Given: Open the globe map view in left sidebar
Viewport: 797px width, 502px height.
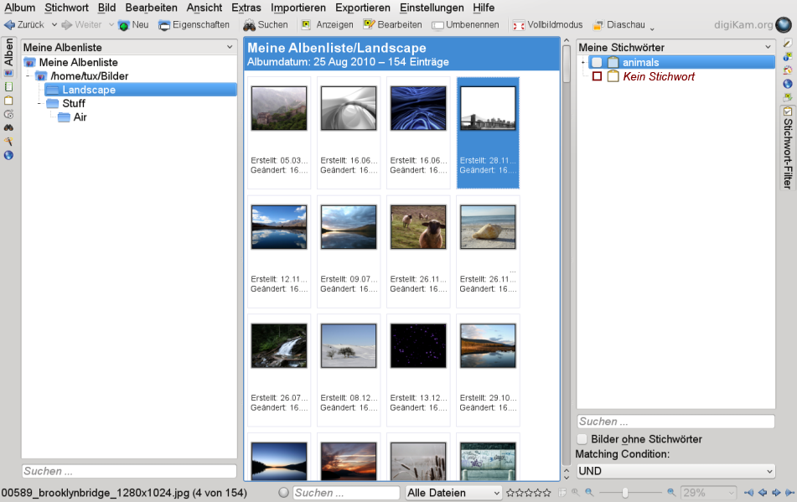Looking at the screenshot, I should coord(9,155).
